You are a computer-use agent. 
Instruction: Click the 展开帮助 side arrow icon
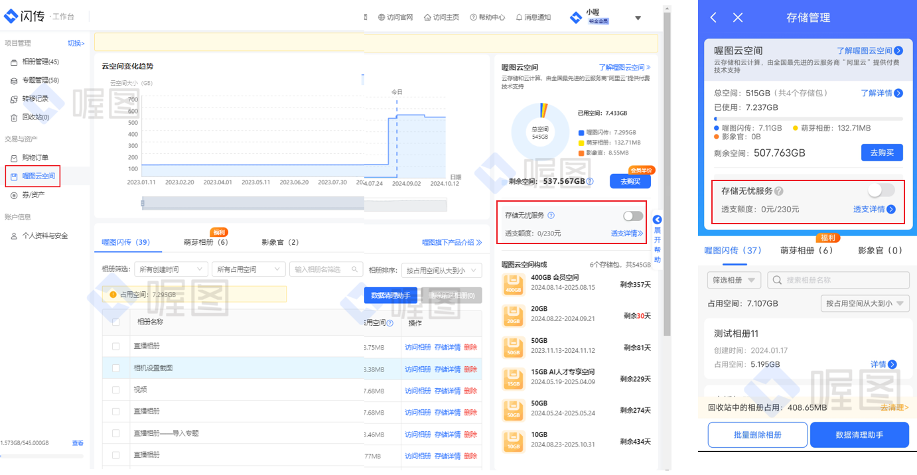(658, 220)
